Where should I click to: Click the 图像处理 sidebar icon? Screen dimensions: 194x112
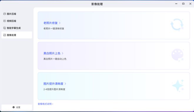click(x=5, y=35)
